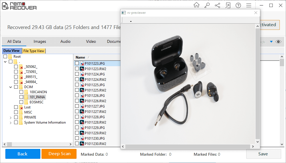Screen dimensions: 286x163
Task: Open the search filter dropdown arrow
Action: [271, 42]
